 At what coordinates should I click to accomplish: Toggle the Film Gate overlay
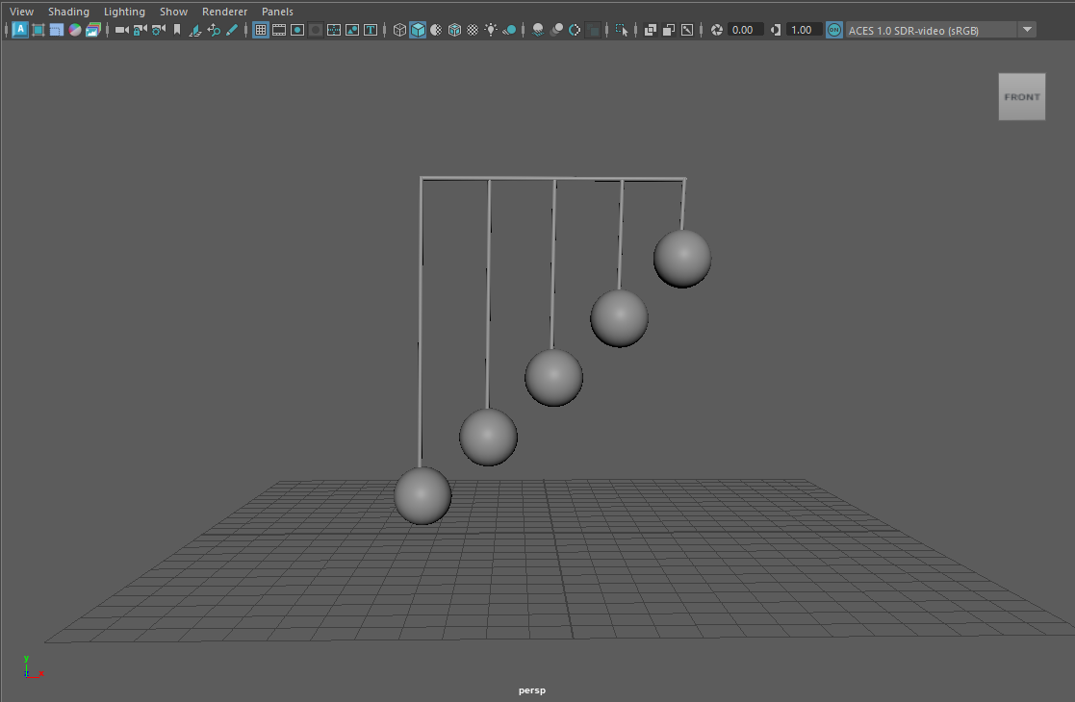[x=279, y=30]
